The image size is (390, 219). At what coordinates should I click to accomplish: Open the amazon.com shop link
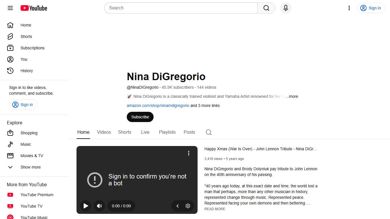tap(158, 106)
